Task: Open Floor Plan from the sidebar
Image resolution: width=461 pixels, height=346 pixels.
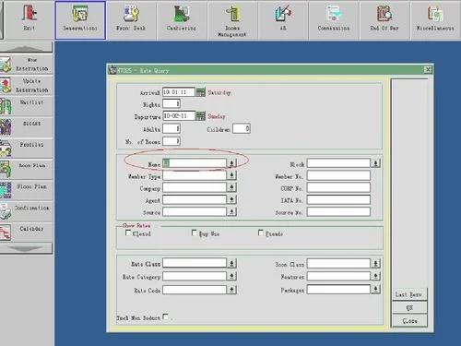Action: 26,191
